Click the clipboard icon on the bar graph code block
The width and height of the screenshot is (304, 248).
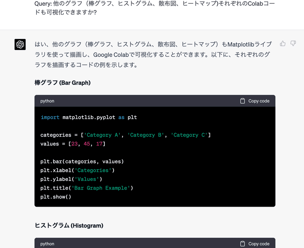(242, 101)
